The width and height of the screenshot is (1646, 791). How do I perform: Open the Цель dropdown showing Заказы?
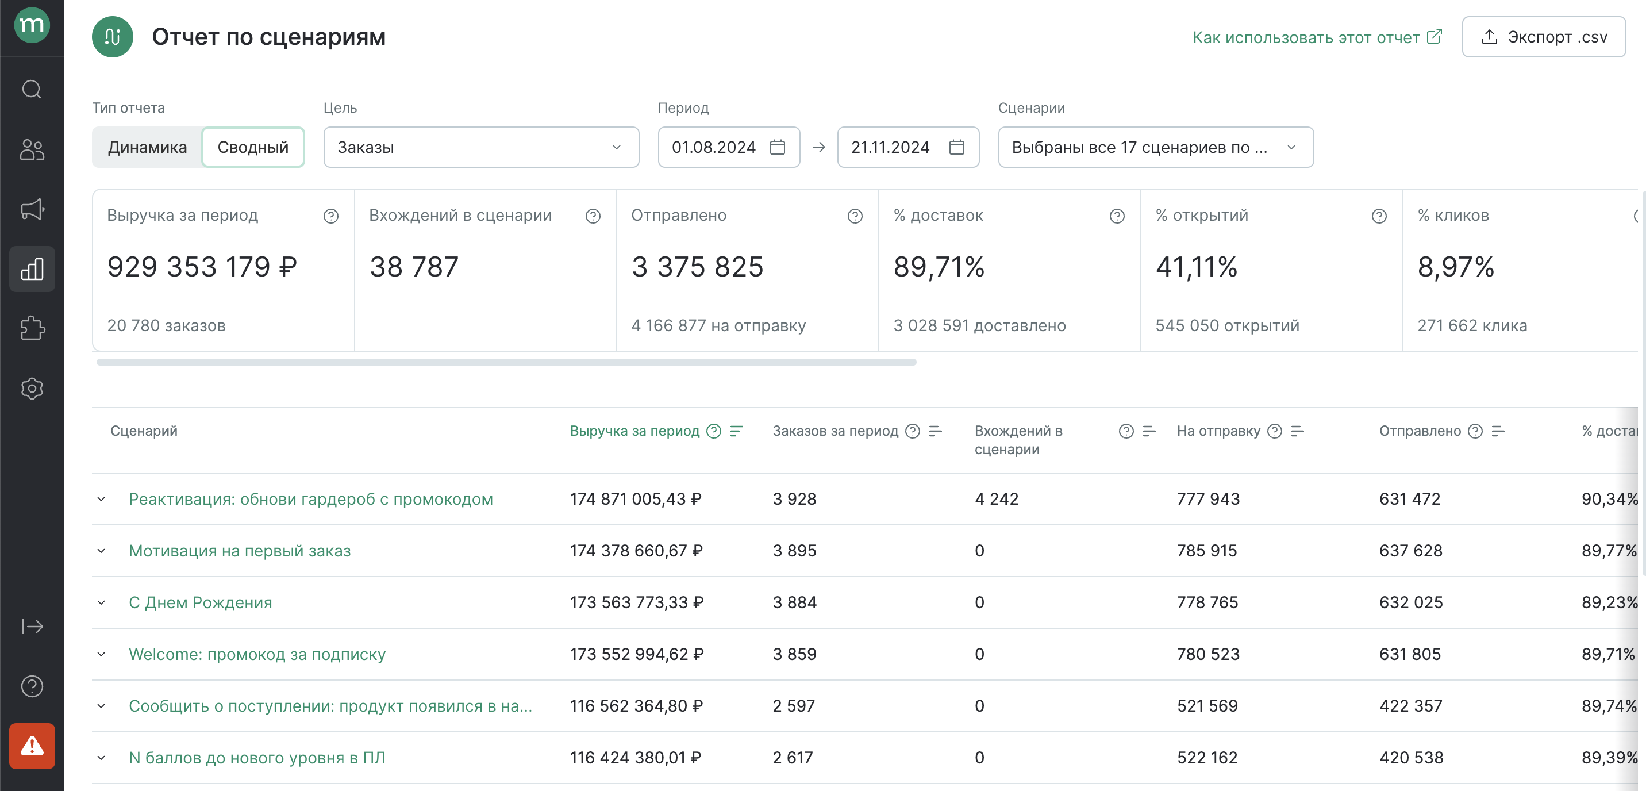[481, 147]
